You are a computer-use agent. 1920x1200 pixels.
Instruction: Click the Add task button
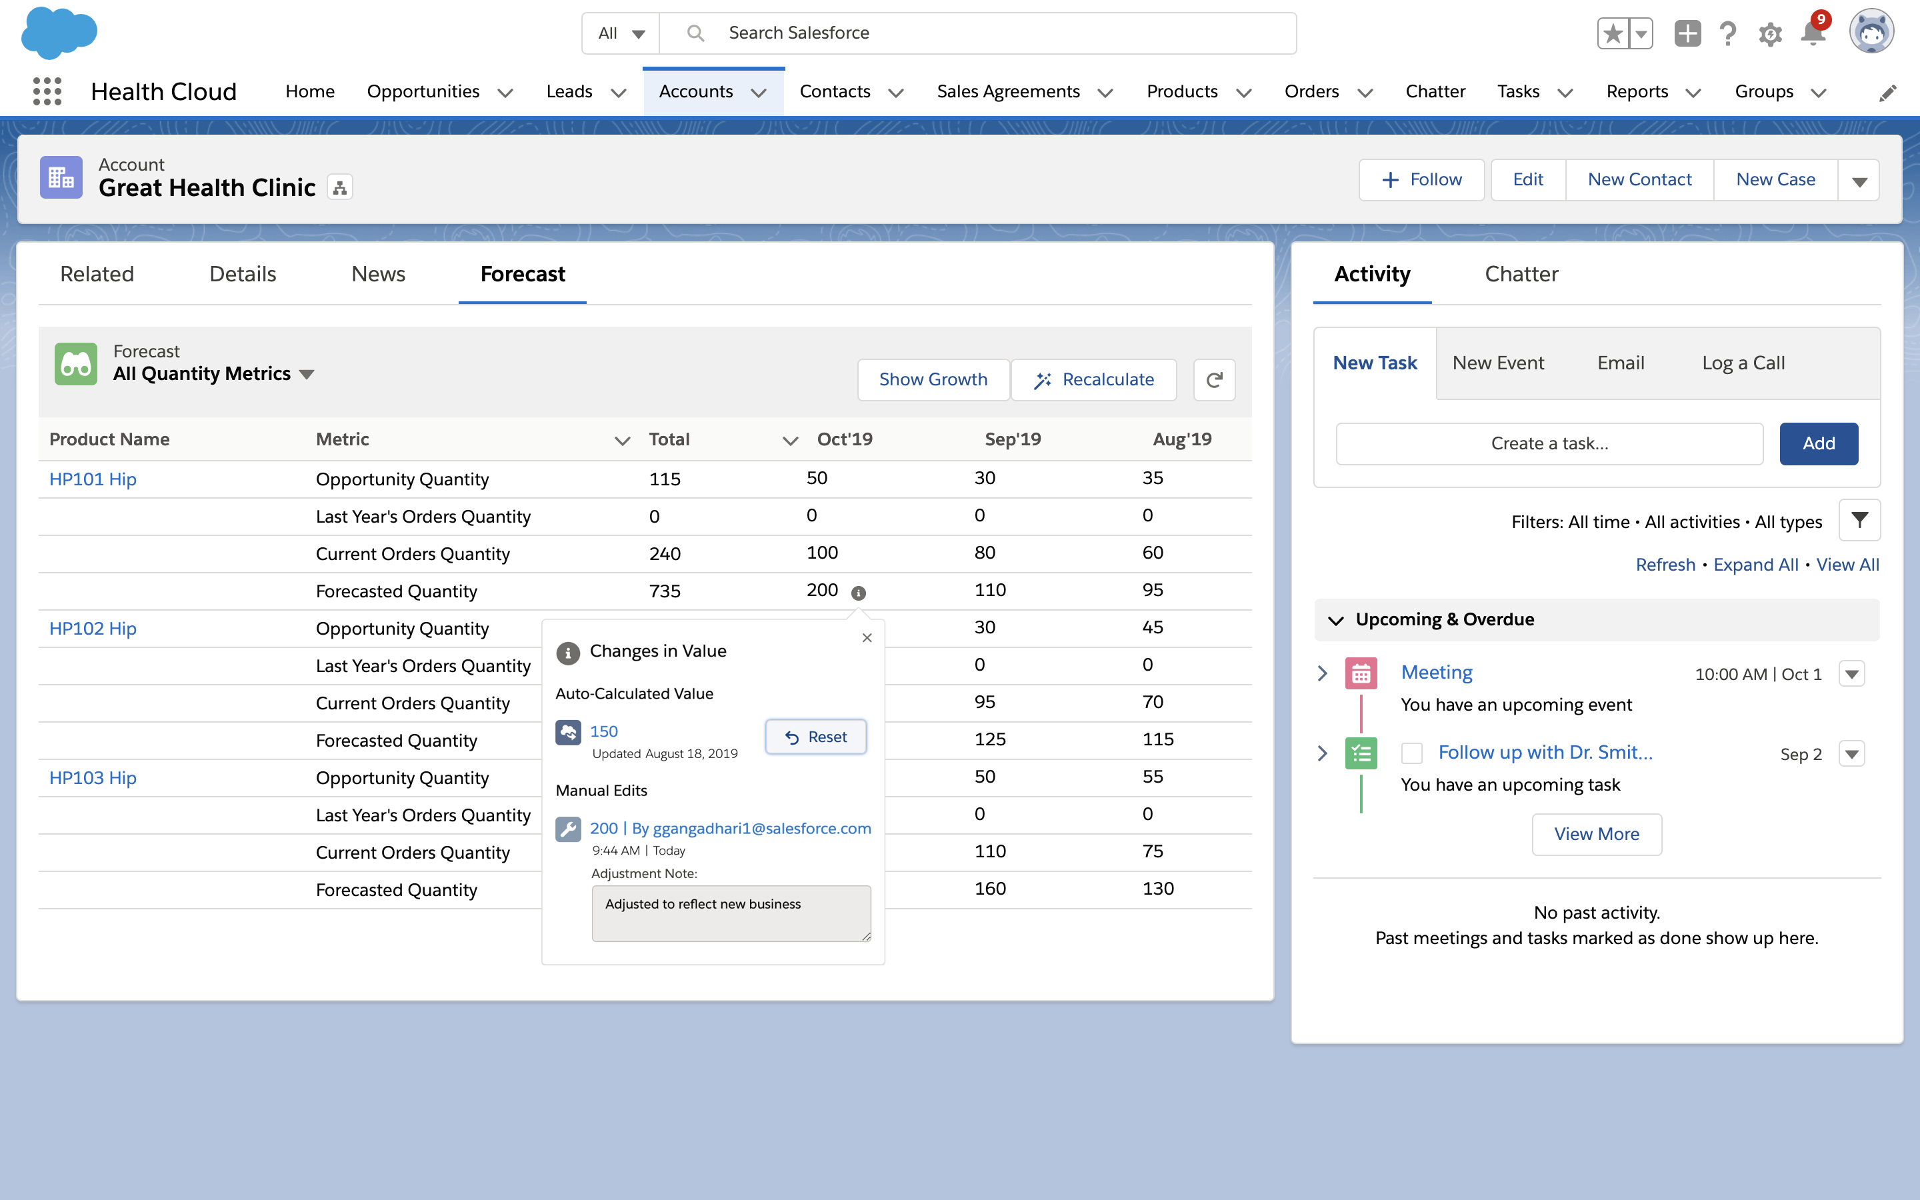1819,443
